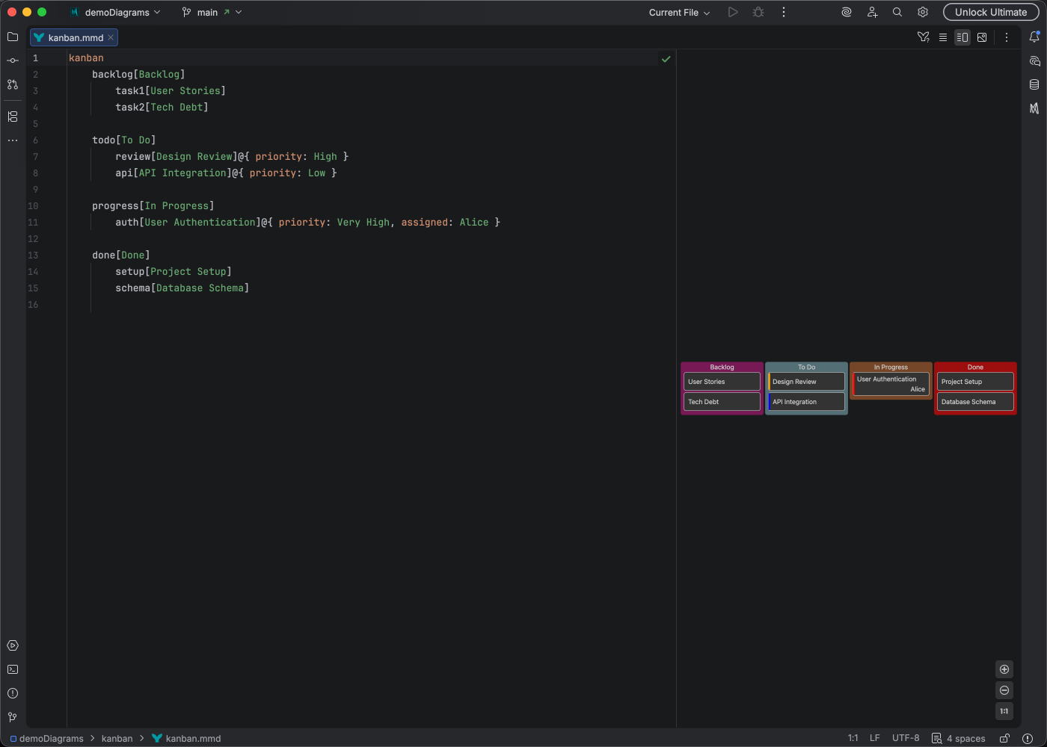
Task: Toggle writable state via lock icon
Action: click(1004, 738)
